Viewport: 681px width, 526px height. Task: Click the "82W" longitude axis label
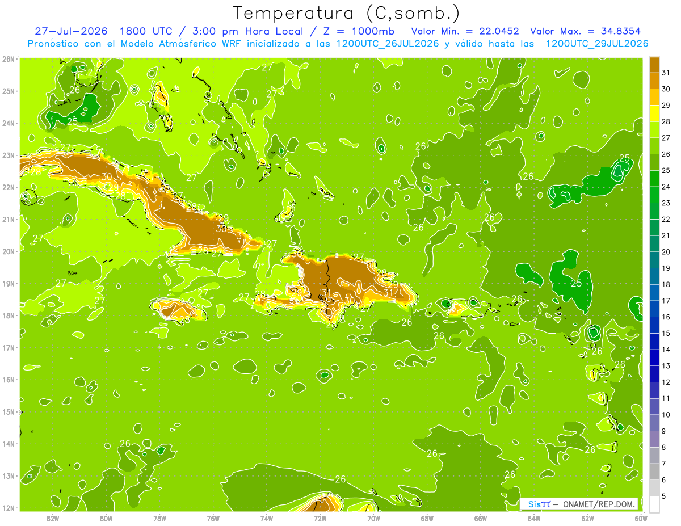[52, 518]
